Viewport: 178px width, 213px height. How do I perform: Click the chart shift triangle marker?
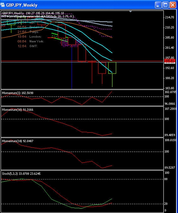tap(130, 12)
